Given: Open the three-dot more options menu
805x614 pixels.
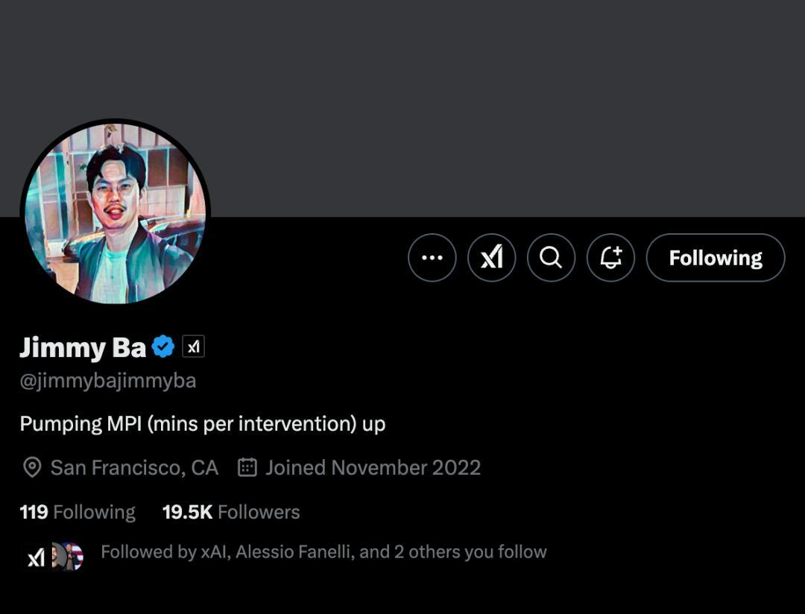Looking at the screenshot, I should [432, 258].
